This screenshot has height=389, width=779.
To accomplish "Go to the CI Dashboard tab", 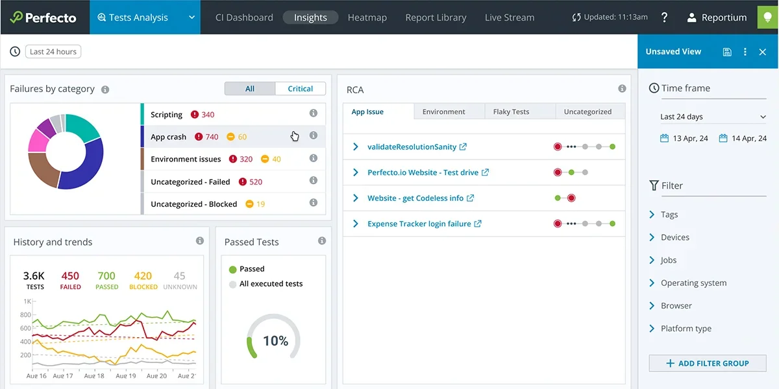I will point(244,18).
